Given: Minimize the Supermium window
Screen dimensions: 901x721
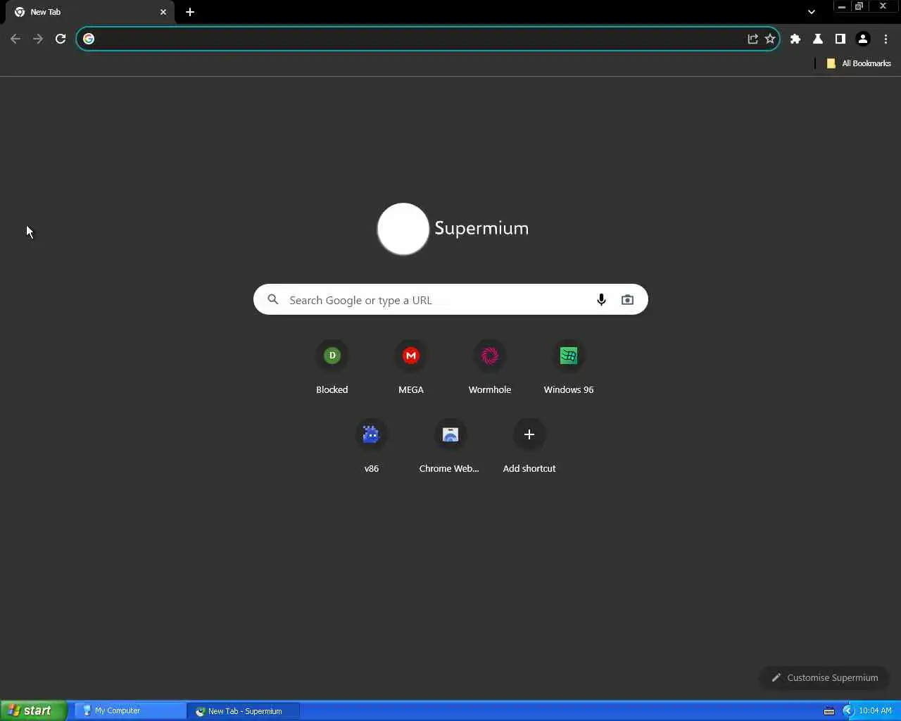Looking at the screenshot, I should pyautogui.click(x=841, y=6).
